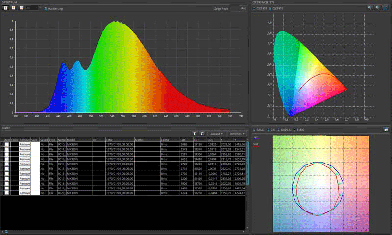The height and width of the screenshot is (235, 392).
Task: Click Remove button for row 0012
Action: tap(24, 154)
